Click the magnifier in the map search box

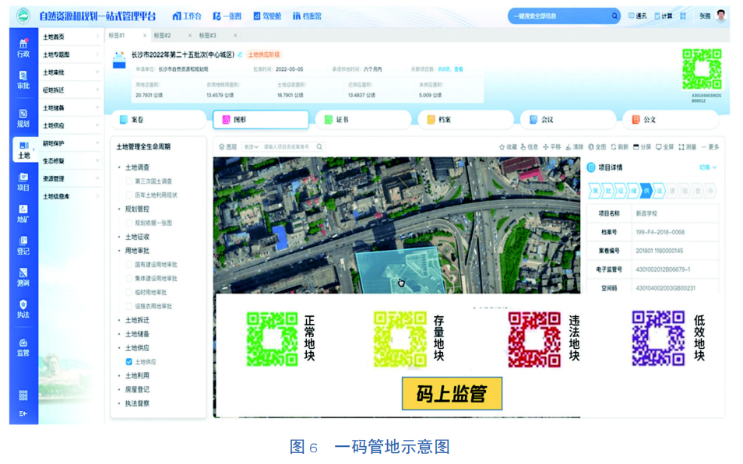tap(320, 147)
